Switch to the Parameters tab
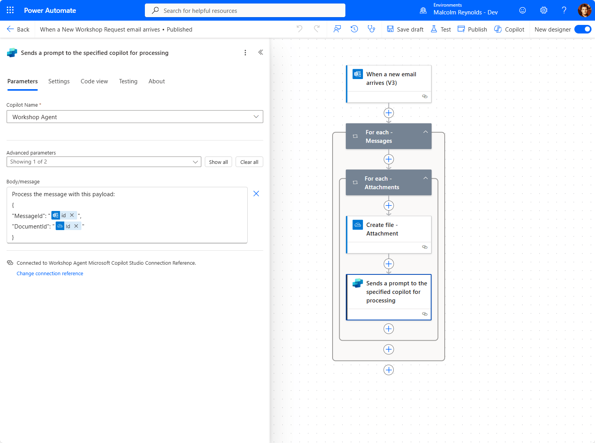This screenshot has width=595, height=443. (23, 81)
